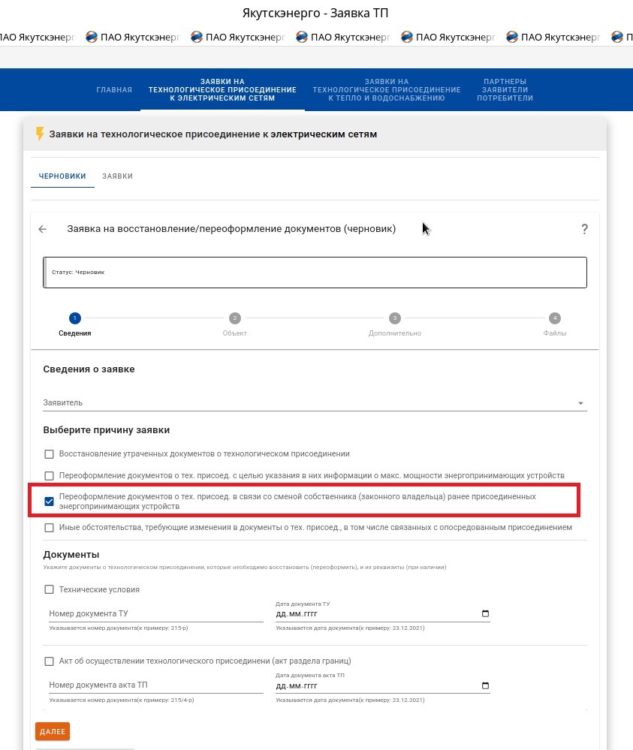633x750 pixels.
Task: Check Восстановление утраченных документов checkbox
Action: [50, 454]
